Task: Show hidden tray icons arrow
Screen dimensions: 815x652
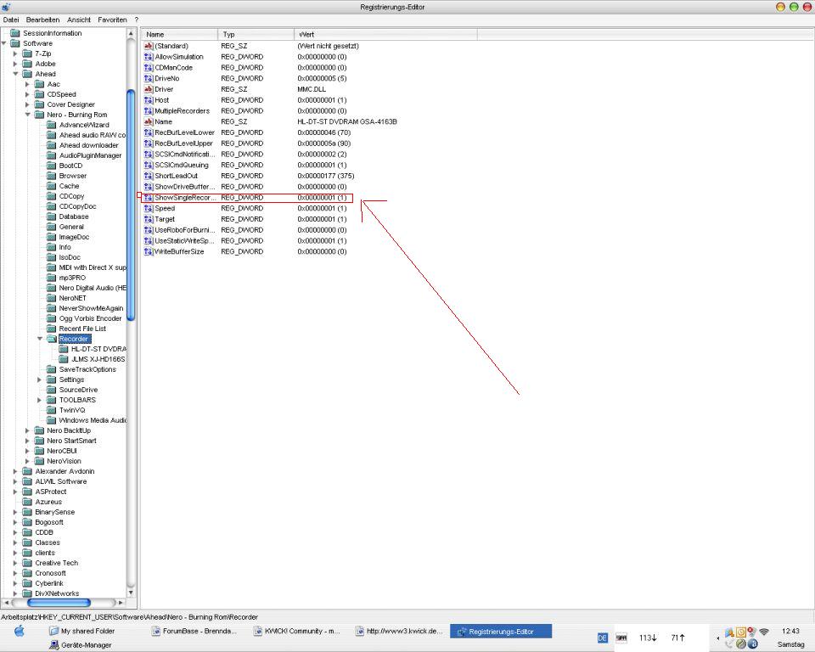Action: click(718, 638)
